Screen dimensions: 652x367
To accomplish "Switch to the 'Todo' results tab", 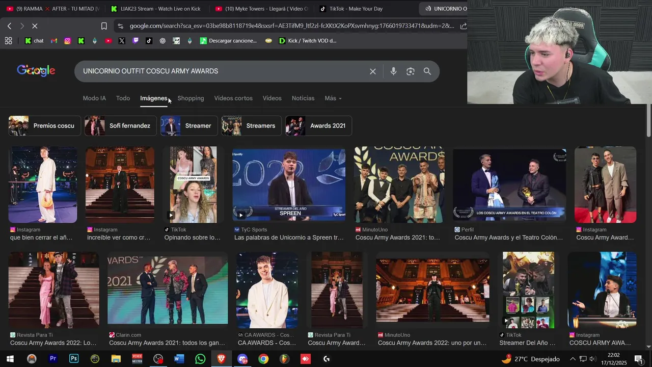I will click(x=123, y=98).
